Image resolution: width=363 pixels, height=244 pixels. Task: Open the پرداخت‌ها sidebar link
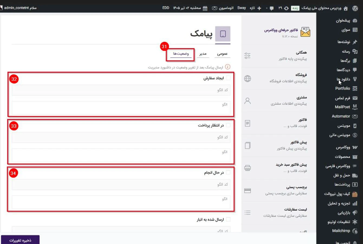[342, 185]
